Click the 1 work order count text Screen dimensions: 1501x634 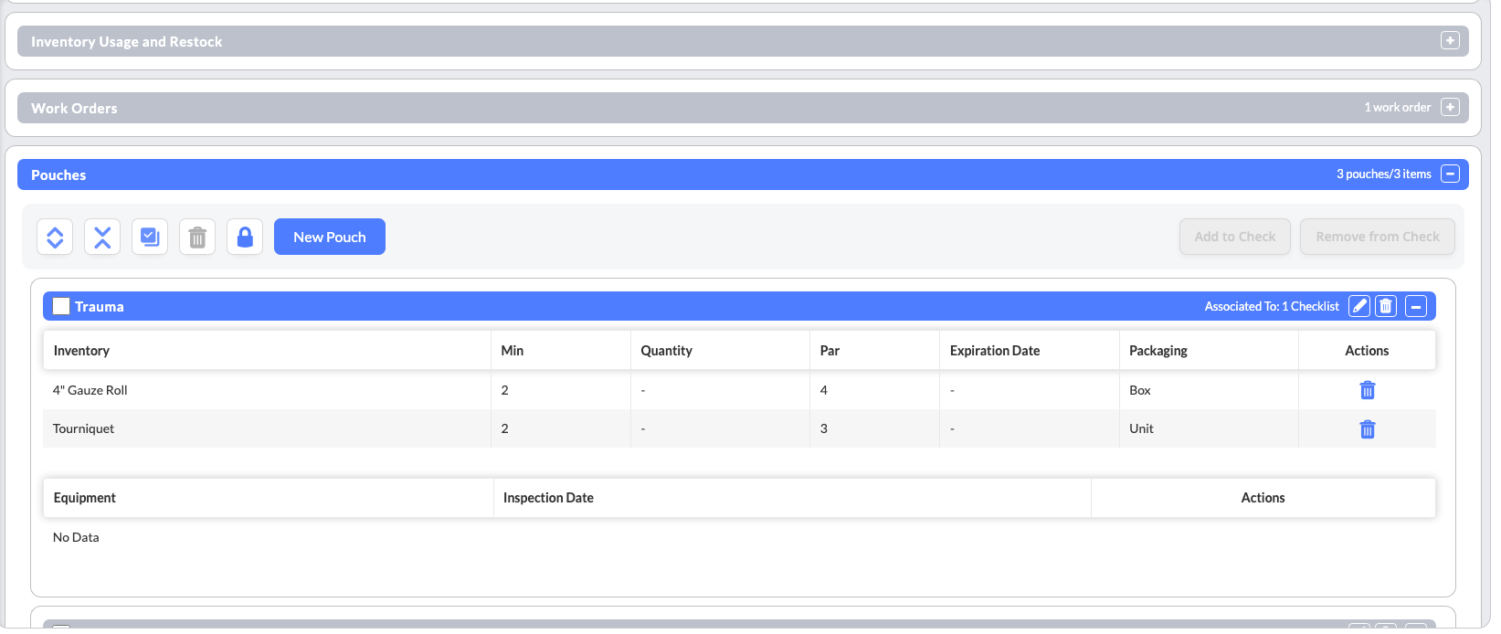click(1398, 107)
